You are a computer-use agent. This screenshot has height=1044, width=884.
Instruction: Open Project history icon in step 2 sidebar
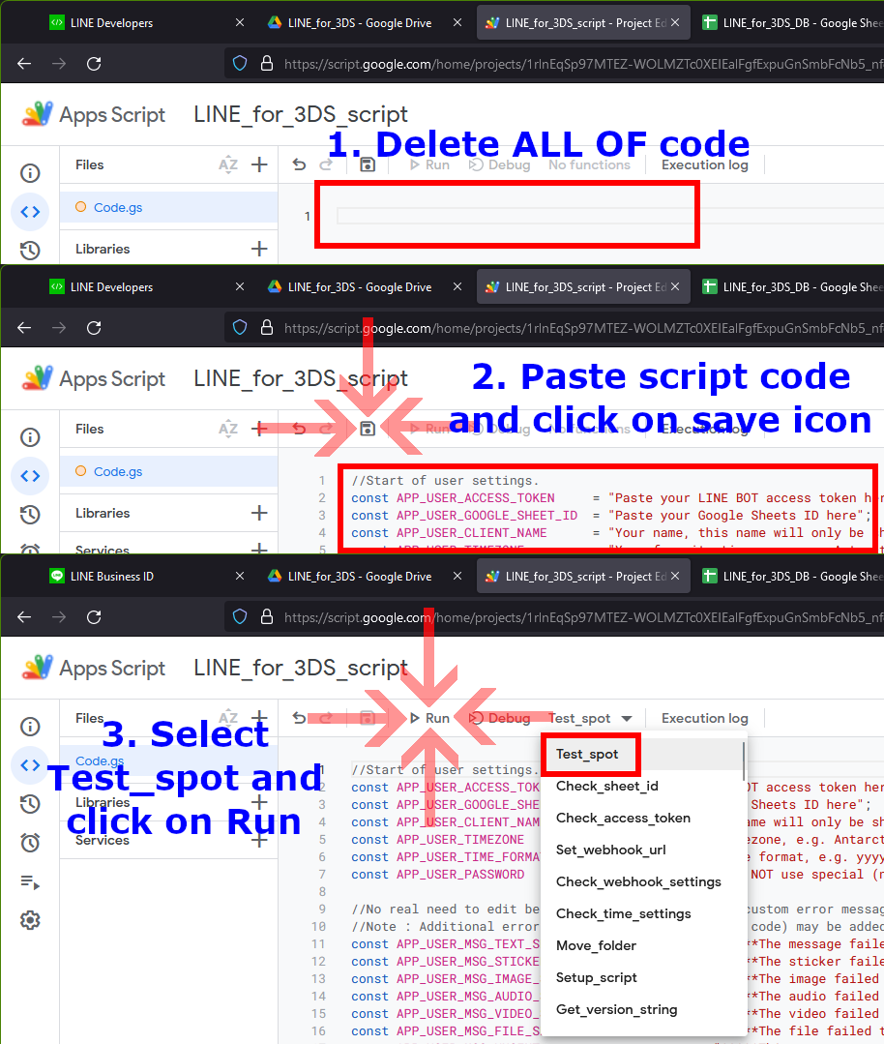click(30, 515)
